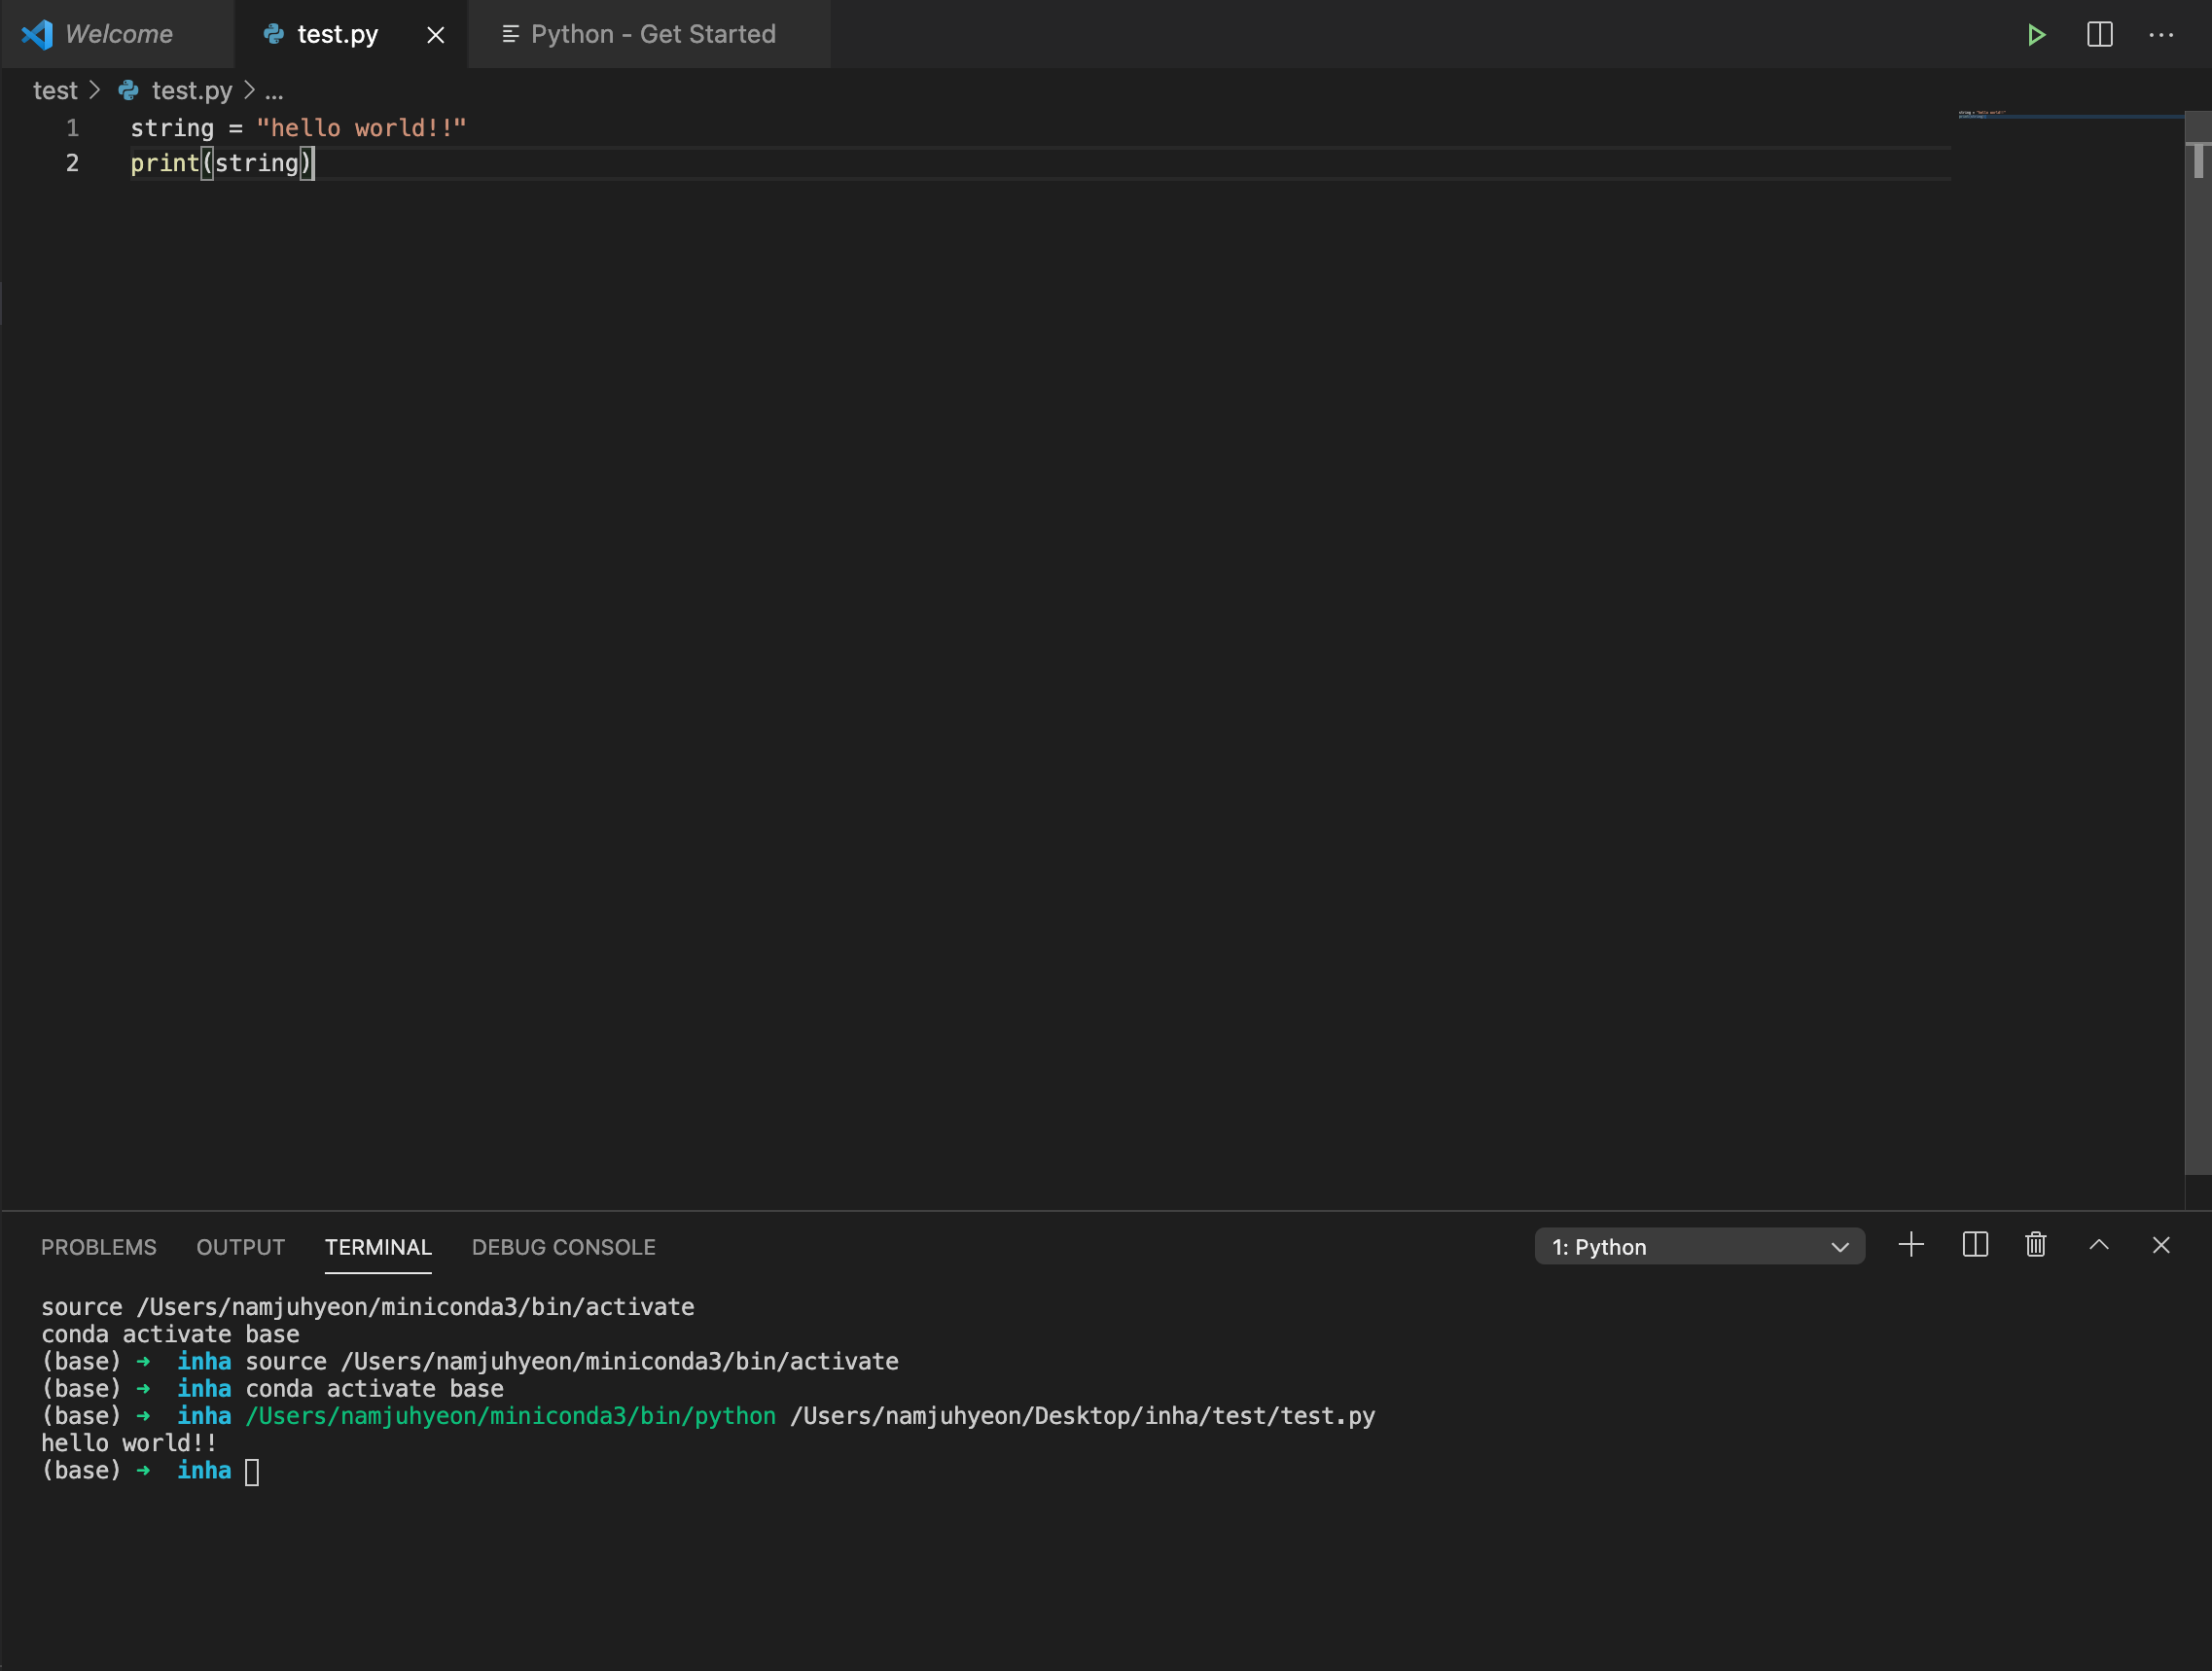Close the test.py tab
Image resolution: width=2212 pixels, height=1671 pixels.
[x=435, y=35]
